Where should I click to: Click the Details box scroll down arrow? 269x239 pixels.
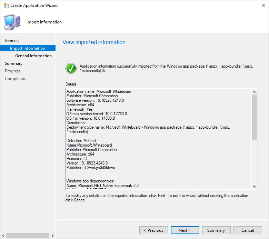point(254,186)
